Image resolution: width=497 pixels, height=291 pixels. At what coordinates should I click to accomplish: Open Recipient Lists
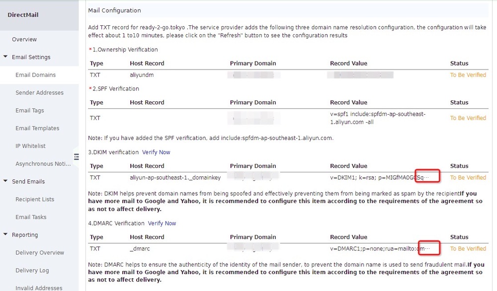pos(35,199)
